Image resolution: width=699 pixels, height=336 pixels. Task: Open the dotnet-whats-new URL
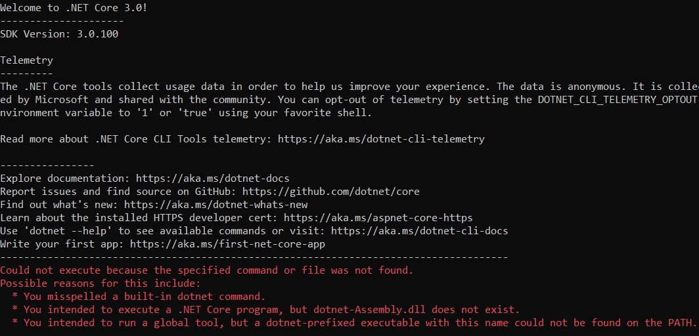pos(215,205)
